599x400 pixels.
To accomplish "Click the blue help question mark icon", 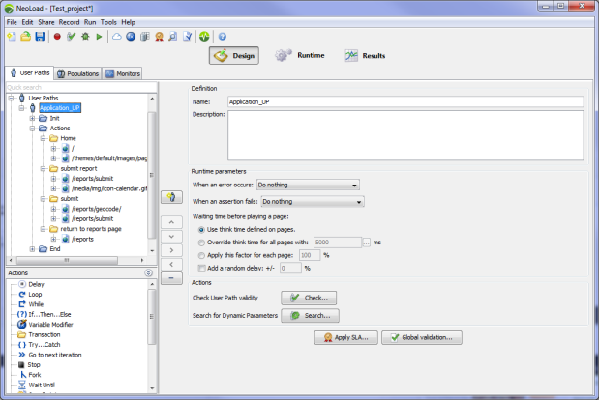I will click(222, 37).
